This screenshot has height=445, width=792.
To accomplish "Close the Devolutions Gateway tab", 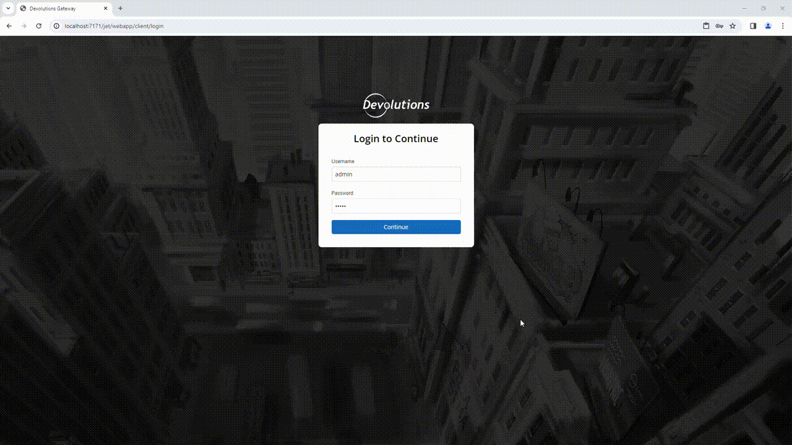I will coord(106,9).
